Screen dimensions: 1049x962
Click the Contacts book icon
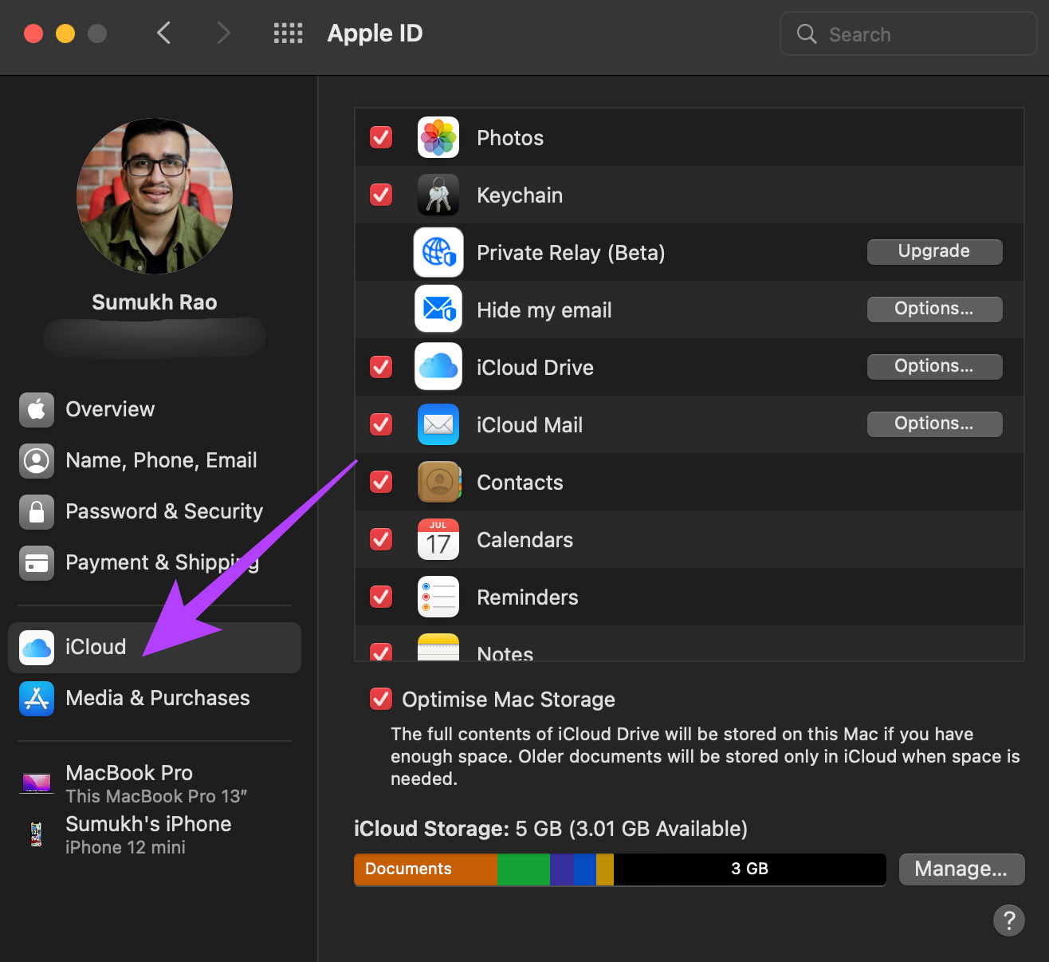[x=438, y=482]
